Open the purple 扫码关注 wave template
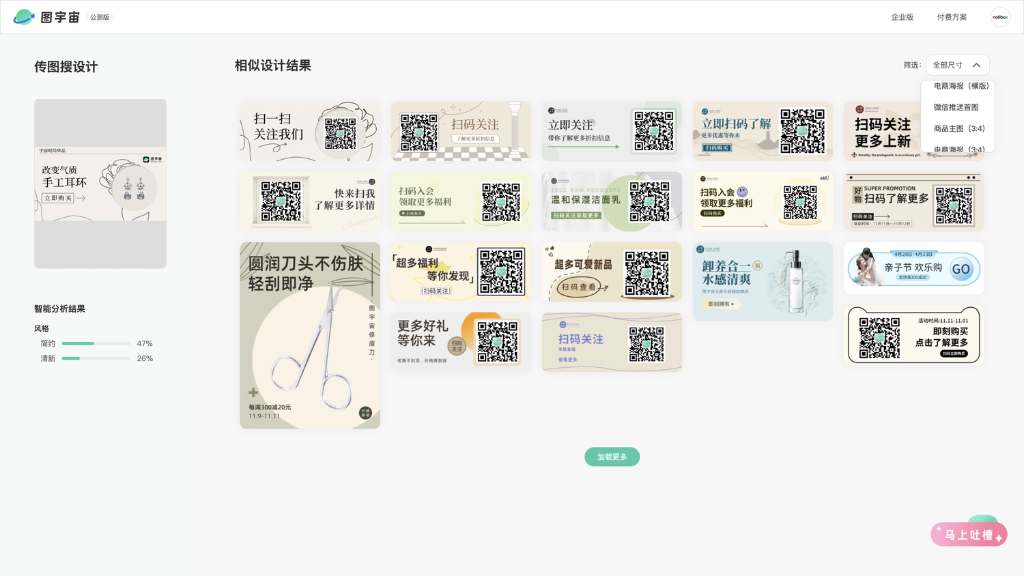Image resolution: width=1024 pixels, height=576 pixels. (x=612, y=342)
